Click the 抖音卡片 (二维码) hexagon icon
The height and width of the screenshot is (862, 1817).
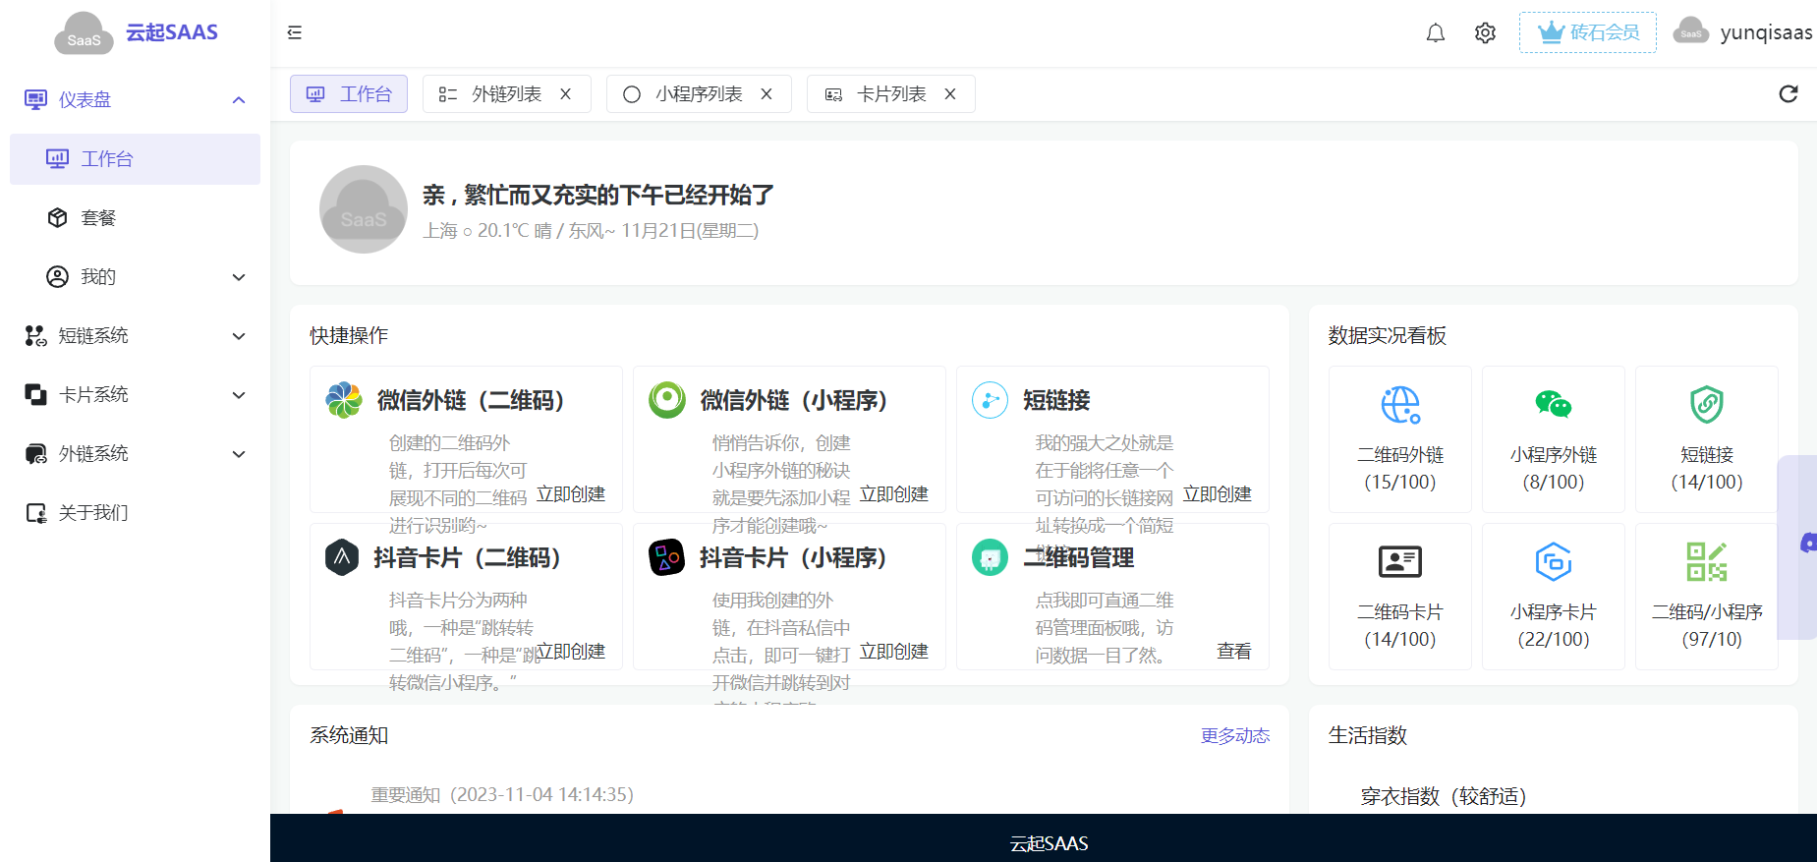342,557
